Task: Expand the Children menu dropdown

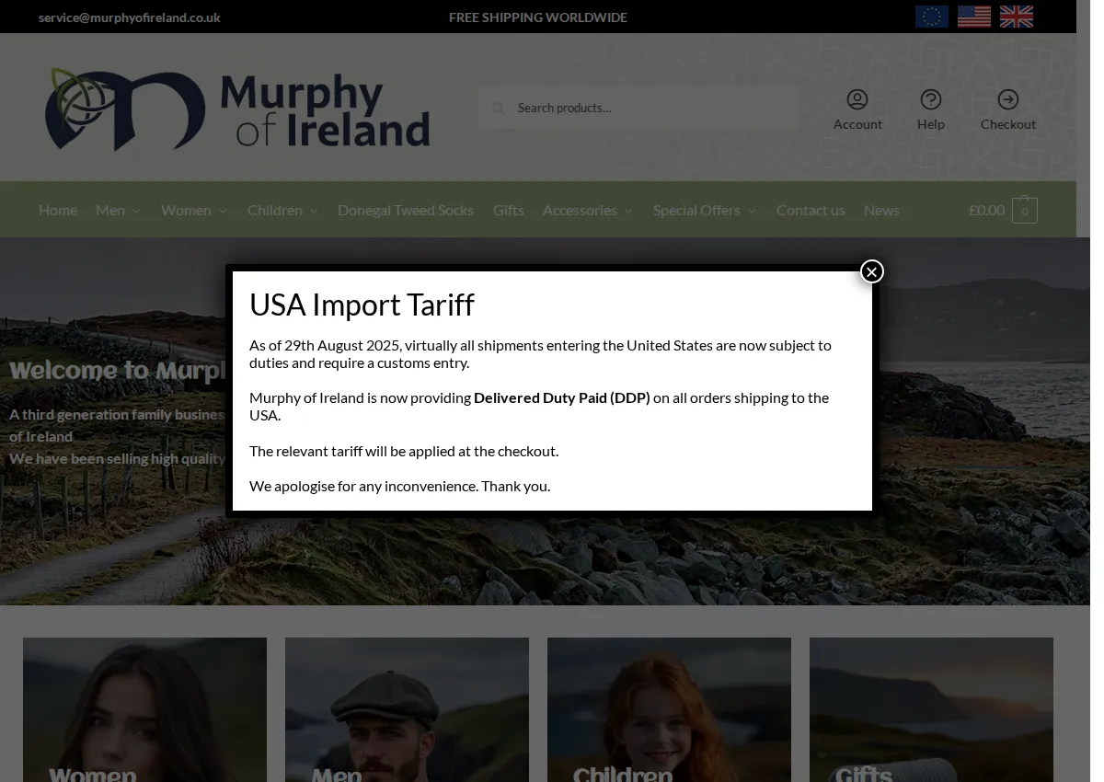Action: click(x=282, y=210)
